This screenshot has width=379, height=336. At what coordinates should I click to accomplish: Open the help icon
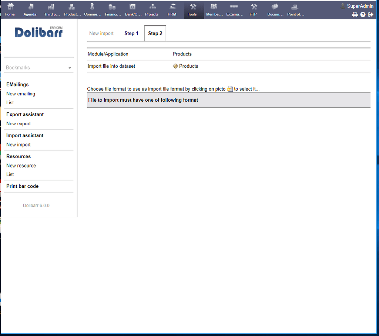point(363,14)
